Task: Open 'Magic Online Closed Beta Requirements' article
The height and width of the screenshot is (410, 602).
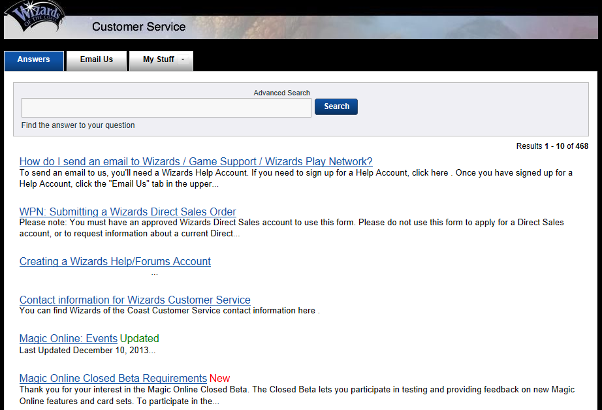Action: [x=113, y=379]
